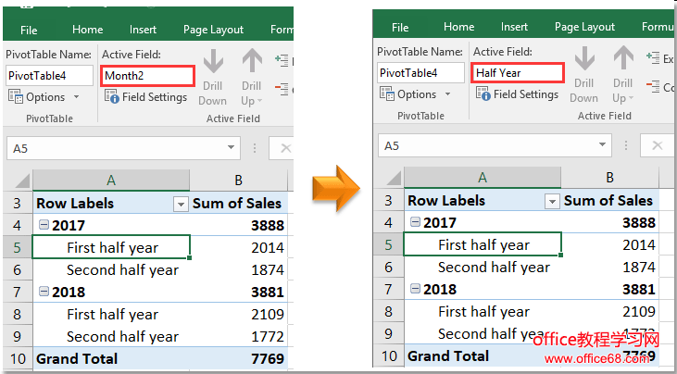
Task: Collapse the 2017 group in right pivot table
Action: pos(415,222)
